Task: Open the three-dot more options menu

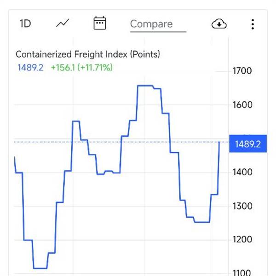Action: coord(253,24)
